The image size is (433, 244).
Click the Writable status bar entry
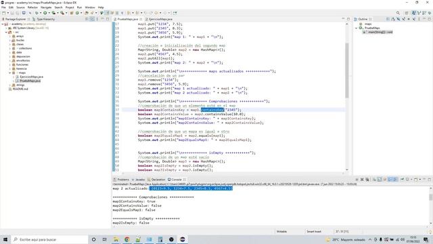point(281,232)
